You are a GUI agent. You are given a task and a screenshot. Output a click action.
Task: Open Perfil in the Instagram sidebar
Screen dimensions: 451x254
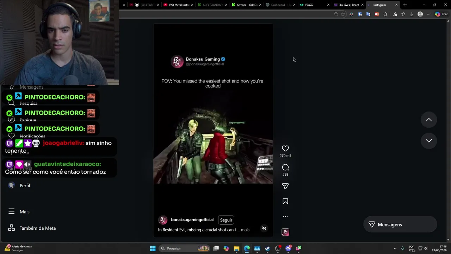point(19,186)
